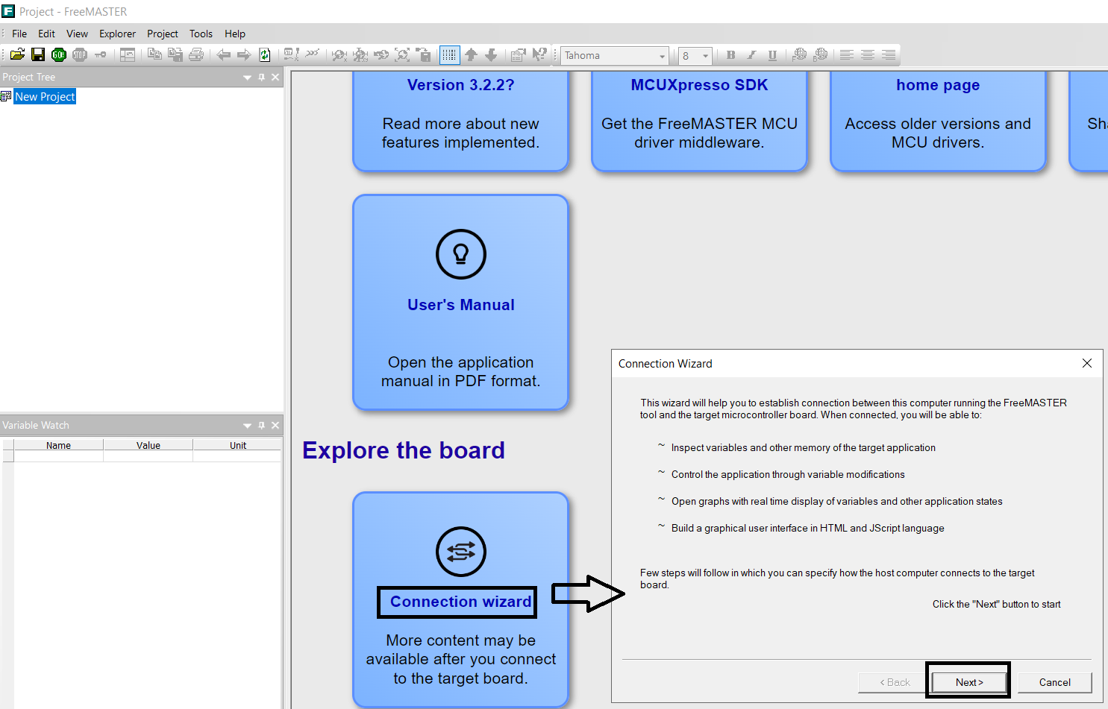Screen dimensions: 1108x709
Task: Click the stimulus toolbar icon next to Refresh
Action: point(292,54)
